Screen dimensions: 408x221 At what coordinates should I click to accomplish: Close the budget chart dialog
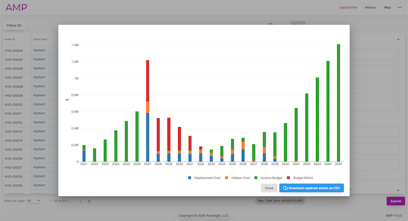pos(269,188)
